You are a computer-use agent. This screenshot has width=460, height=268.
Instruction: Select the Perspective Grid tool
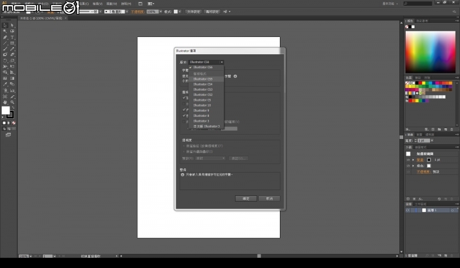click(12, 73)
